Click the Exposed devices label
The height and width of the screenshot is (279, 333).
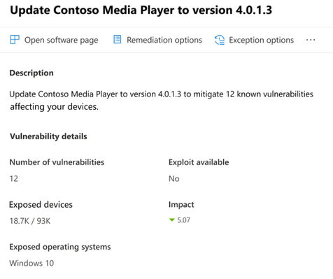41,205
